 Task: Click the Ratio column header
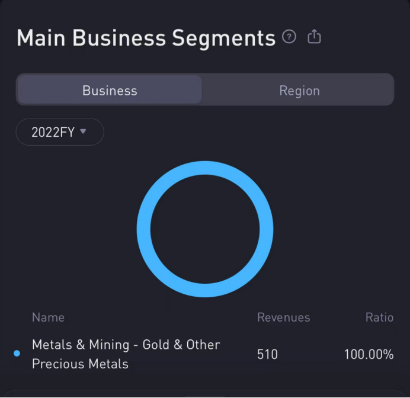[x=379, y=317]
